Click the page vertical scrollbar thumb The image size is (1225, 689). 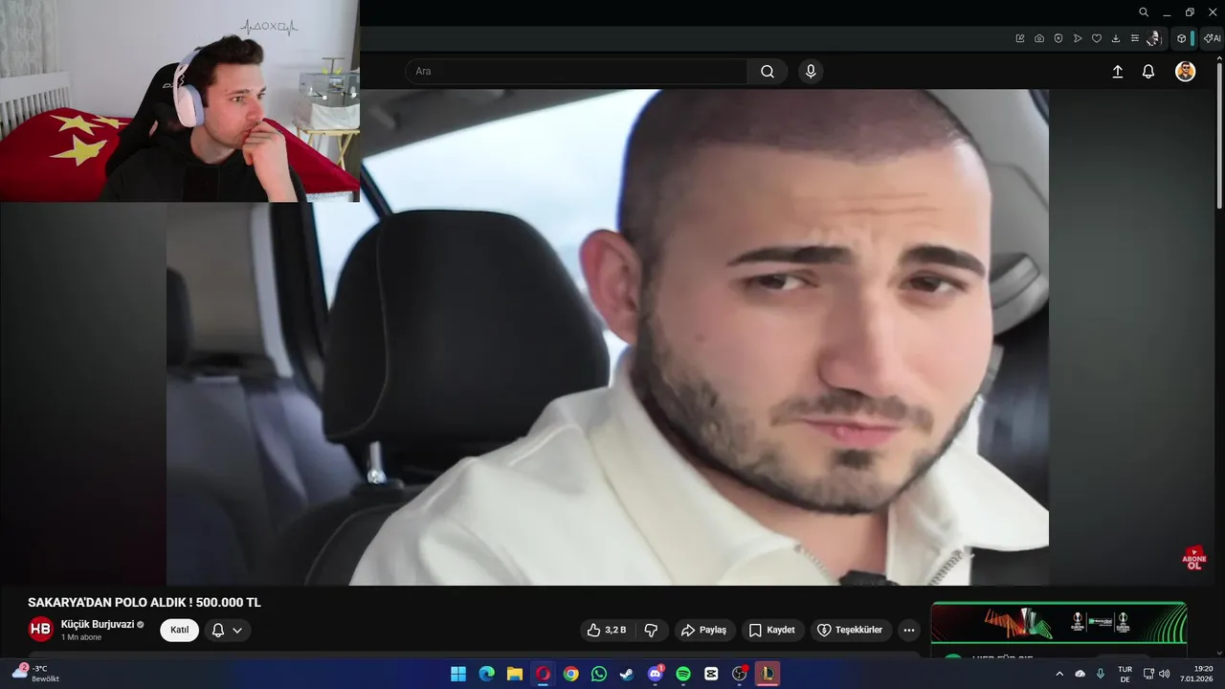(x=1219, y=134)
